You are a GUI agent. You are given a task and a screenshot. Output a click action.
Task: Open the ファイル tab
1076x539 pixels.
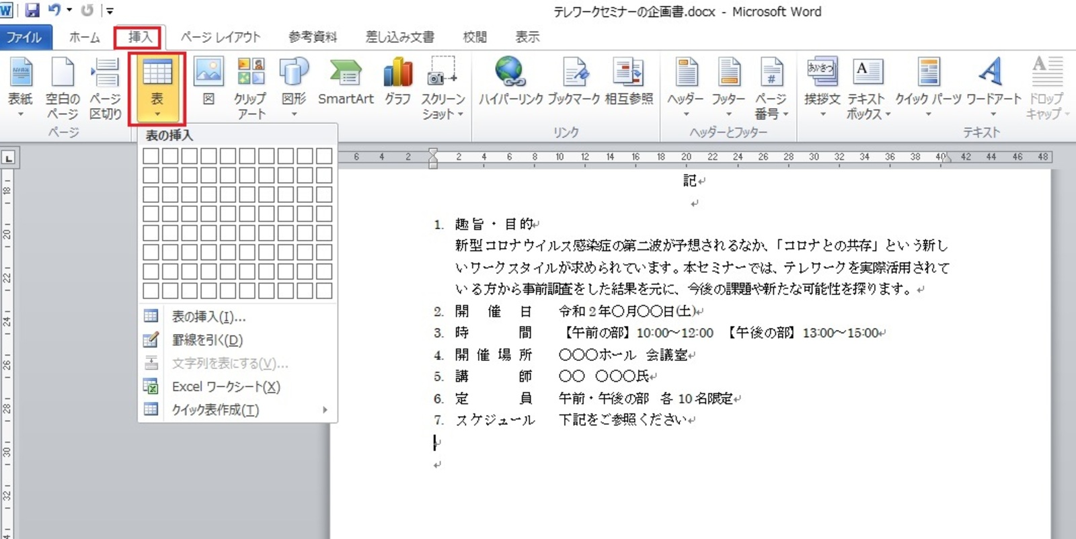(x=24, y=37)
